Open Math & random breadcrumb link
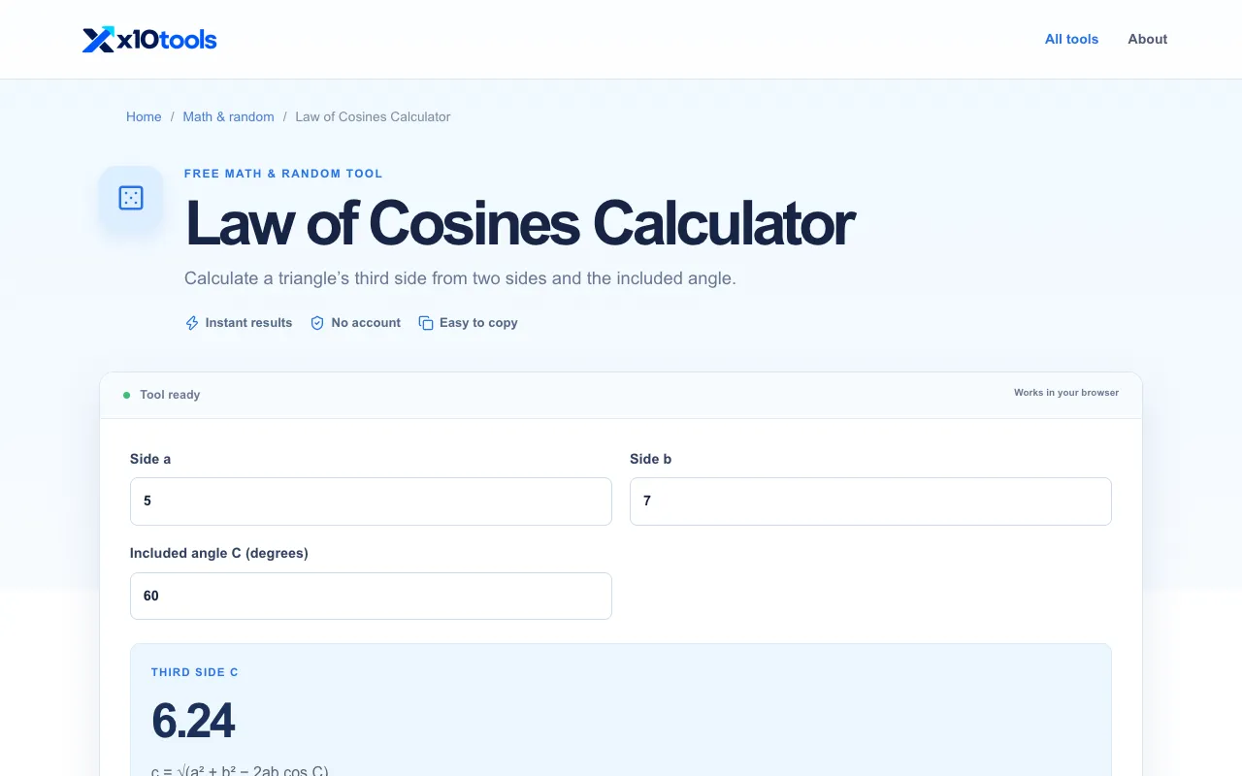 point(228,116)
